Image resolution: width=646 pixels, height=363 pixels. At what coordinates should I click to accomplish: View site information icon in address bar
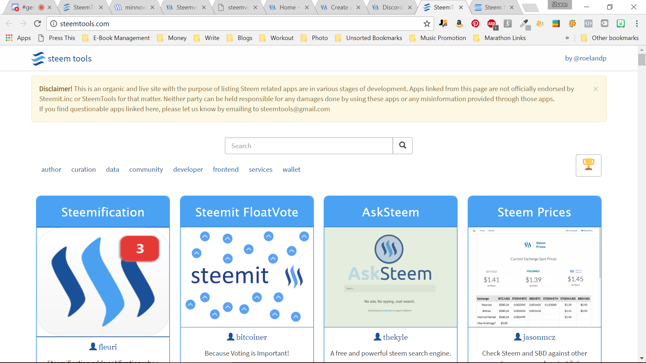coord(53,24)
